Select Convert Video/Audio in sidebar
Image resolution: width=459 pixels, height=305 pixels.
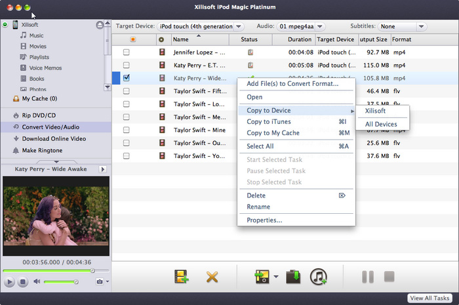click(56, 127)
